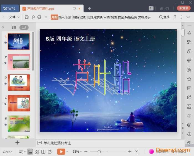Open the picture icon in right sidebar

click(x=189, y=106)
